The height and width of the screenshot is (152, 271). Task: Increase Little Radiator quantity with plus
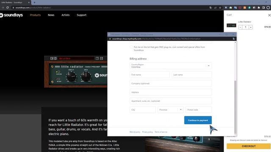point(251,27)
